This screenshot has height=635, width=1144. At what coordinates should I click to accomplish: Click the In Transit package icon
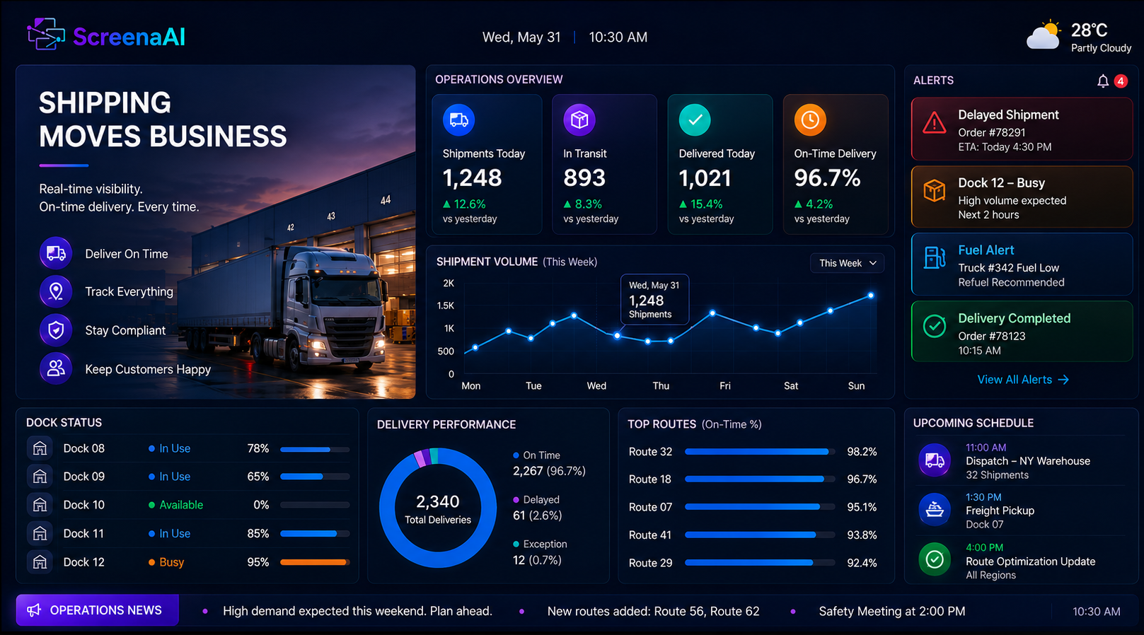[x=579, y=120]
